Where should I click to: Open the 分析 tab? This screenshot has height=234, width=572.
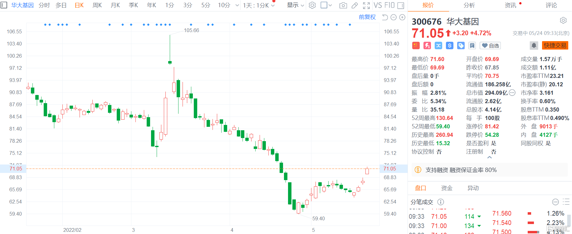[x=469, y=5]
